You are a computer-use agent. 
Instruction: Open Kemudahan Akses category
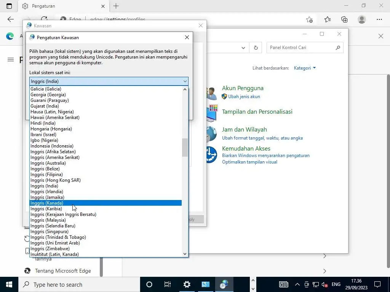click(246, 149)
